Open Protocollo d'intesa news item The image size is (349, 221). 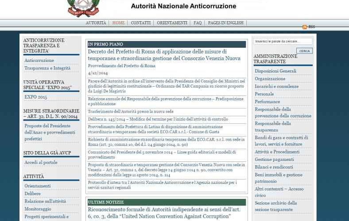(x=162, y=185)
